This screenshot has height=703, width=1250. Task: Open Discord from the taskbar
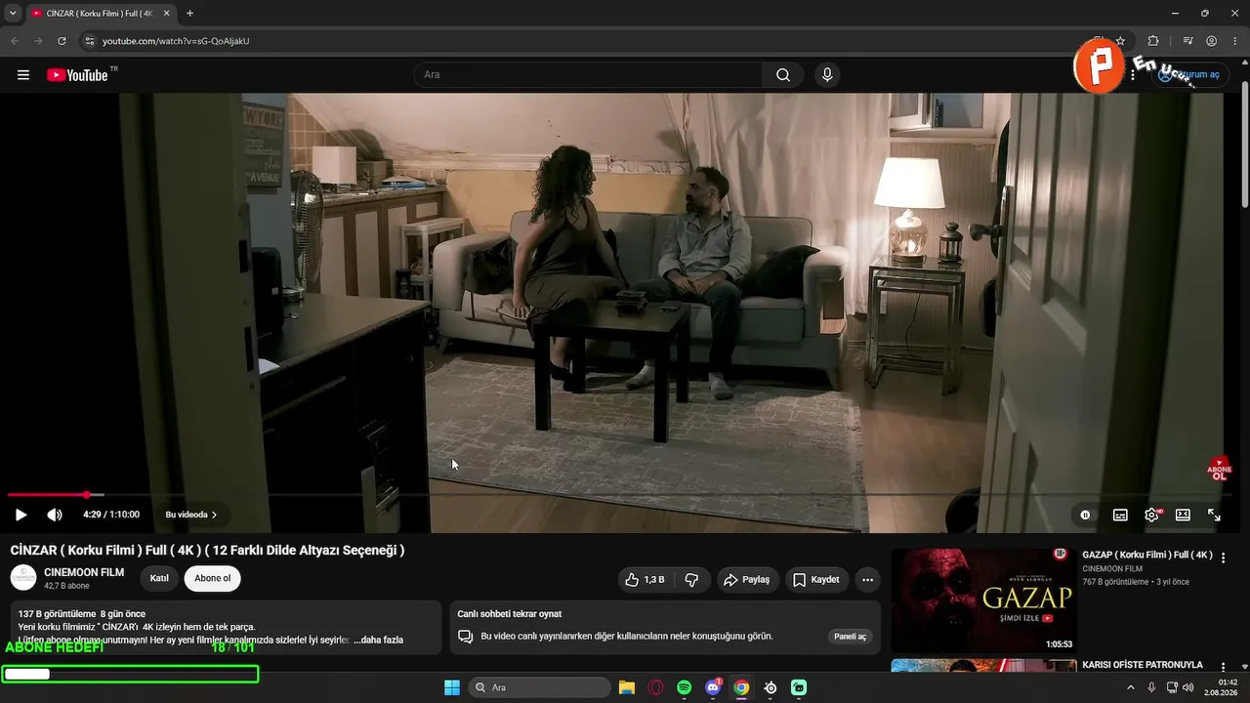pos(713,687)
